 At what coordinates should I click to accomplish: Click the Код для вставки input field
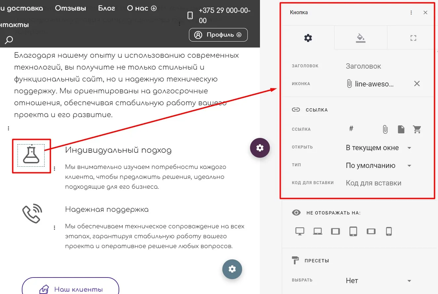coord(384,183)
